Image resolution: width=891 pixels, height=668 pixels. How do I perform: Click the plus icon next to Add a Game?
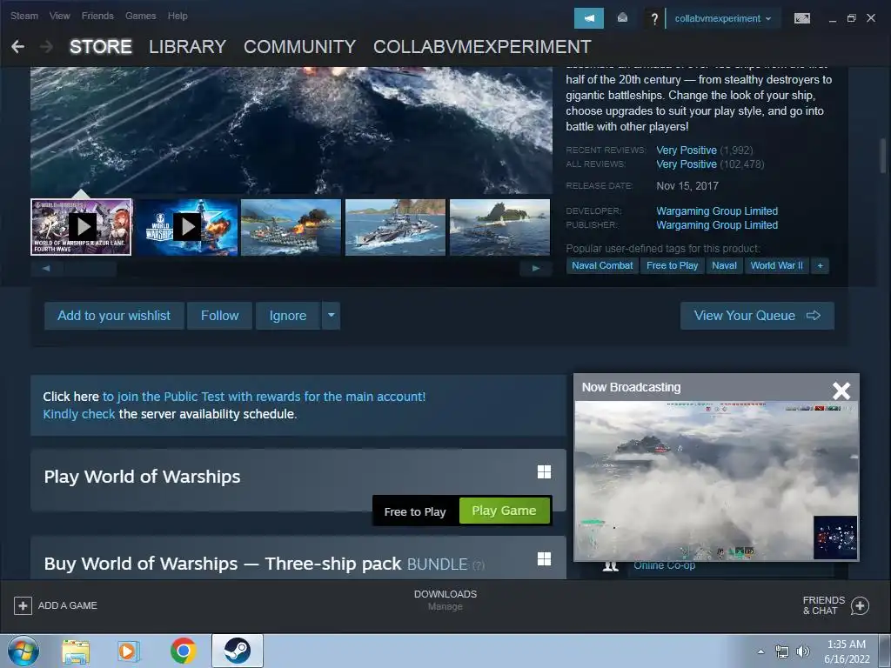point(23,605)
